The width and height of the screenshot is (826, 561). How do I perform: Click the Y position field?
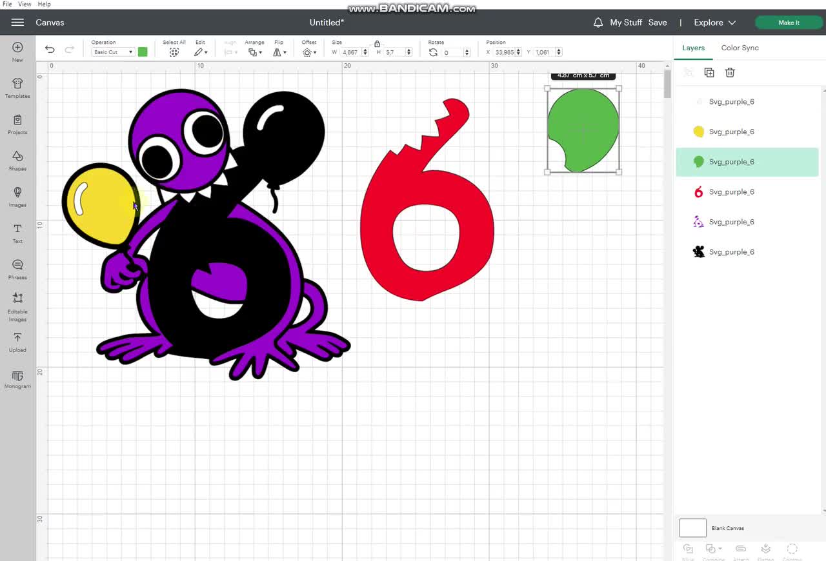(543, 52)
